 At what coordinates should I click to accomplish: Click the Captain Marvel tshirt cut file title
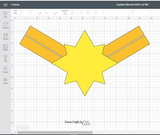[133, 5]
